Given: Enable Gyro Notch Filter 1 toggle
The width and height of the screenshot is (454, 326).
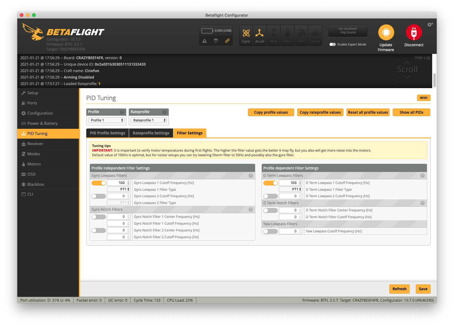Looking at the screenshot, I should point(99,217).
